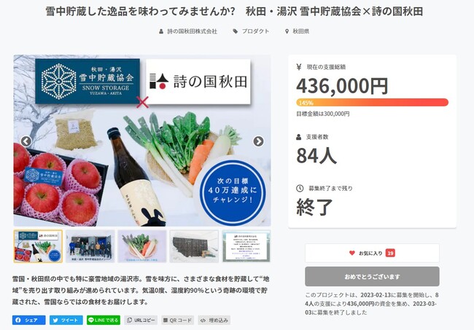
Task: Select fourth thumbnail showing snowy storage
Action: click(x=194, y=246)
